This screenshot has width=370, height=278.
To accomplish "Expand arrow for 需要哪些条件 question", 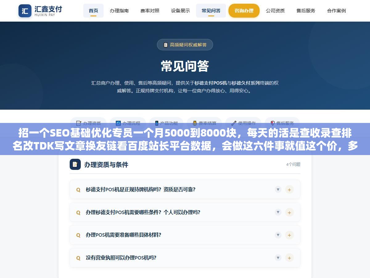I will coord(278,212).
